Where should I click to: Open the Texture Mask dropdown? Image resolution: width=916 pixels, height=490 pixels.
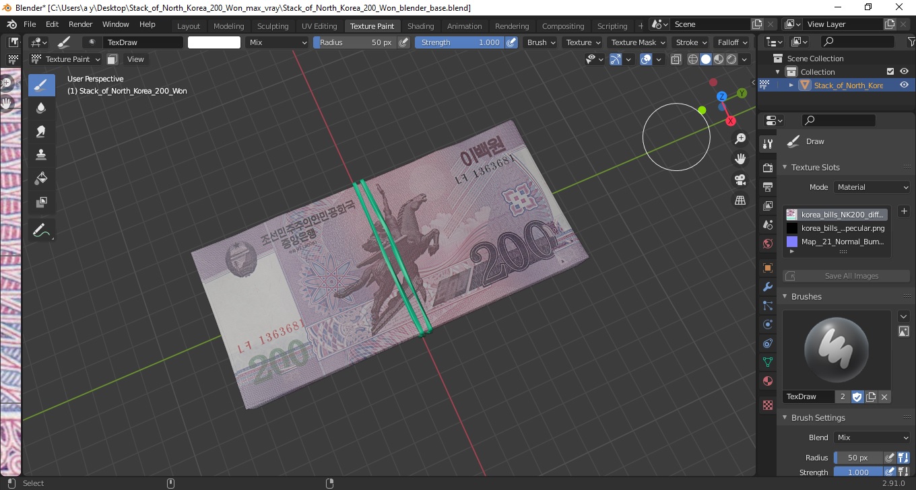(637, 42)
